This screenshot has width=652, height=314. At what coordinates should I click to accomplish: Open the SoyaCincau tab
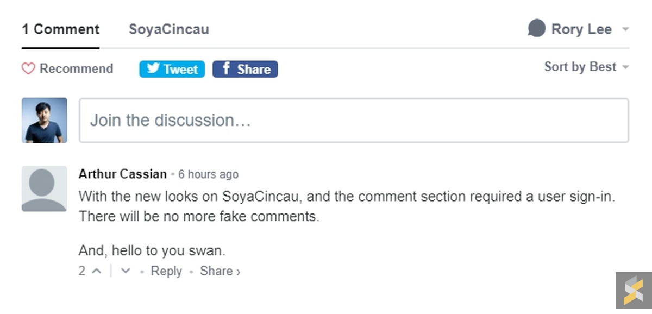coord(168,29)
